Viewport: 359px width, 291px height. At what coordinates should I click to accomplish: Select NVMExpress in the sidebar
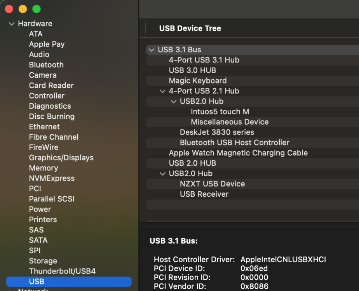tap(52, 178)
